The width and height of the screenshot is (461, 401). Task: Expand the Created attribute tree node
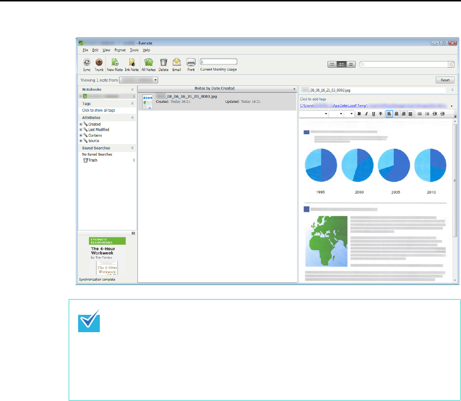[81, 124]
